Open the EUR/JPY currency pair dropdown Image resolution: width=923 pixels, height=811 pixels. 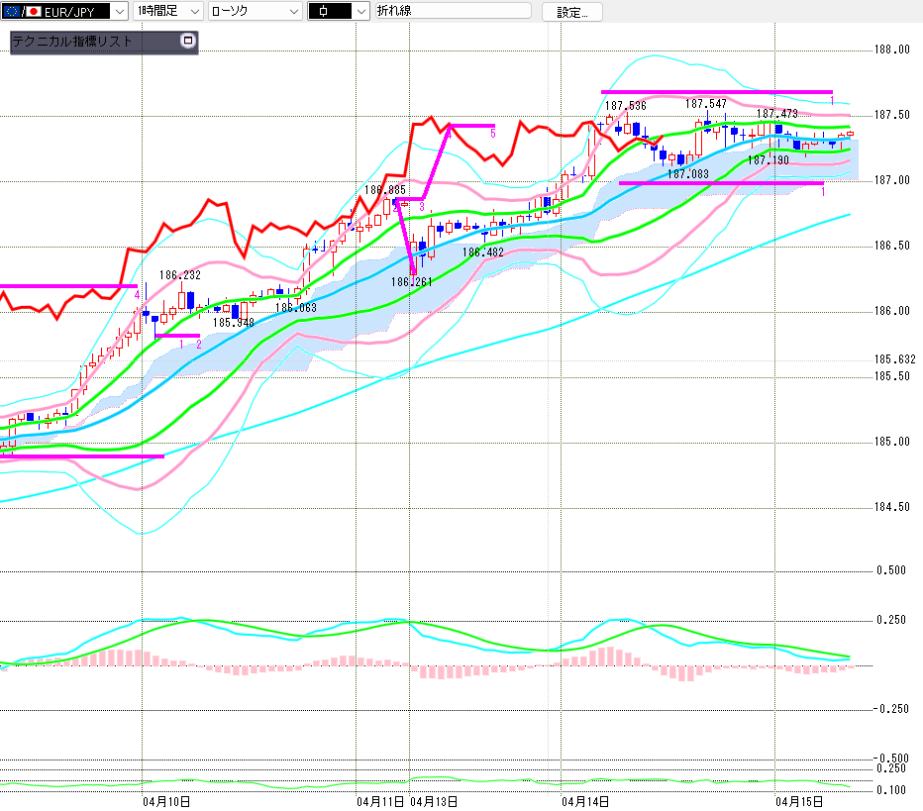tap(119, 11)
